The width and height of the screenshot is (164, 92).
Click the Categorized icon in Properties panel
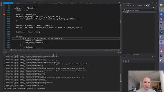point(124,61)
